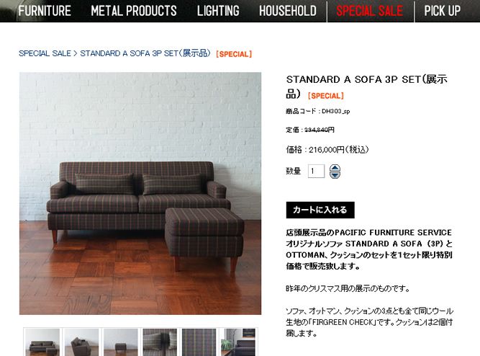Select the first thumbnail of sofa with ottoman
Screen dimensions: 480x356
click(x=42, y=342)
